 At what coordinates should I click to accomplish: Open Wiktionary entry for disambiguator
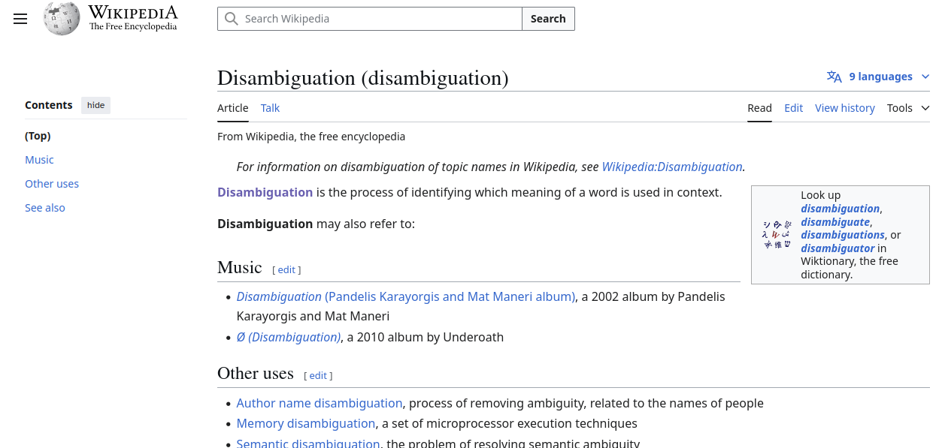(838, 248)
